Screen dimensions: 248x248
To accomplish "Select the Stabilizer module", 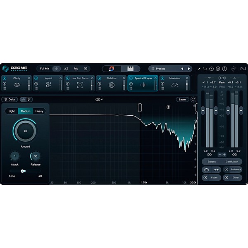I will click(x=112, y=83).
